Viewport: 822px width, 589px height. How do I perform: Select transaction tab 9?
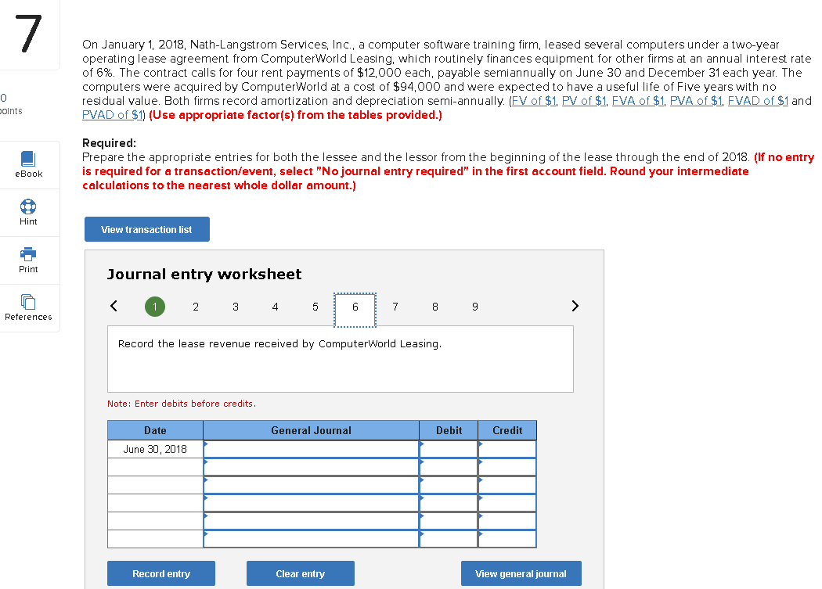tap(475, 307)
